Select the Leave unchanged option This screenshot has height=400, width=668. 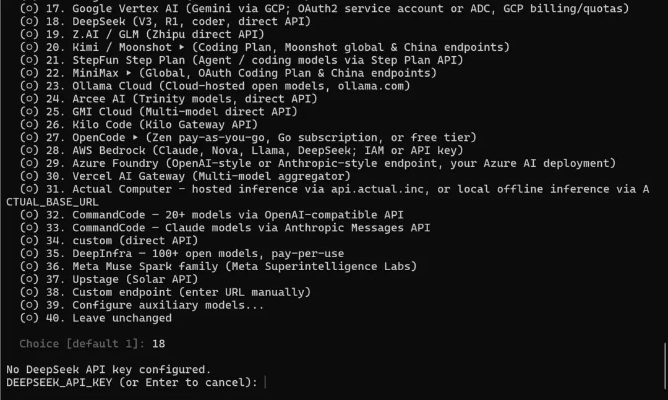pyautogui.click(x=95, y=318)
